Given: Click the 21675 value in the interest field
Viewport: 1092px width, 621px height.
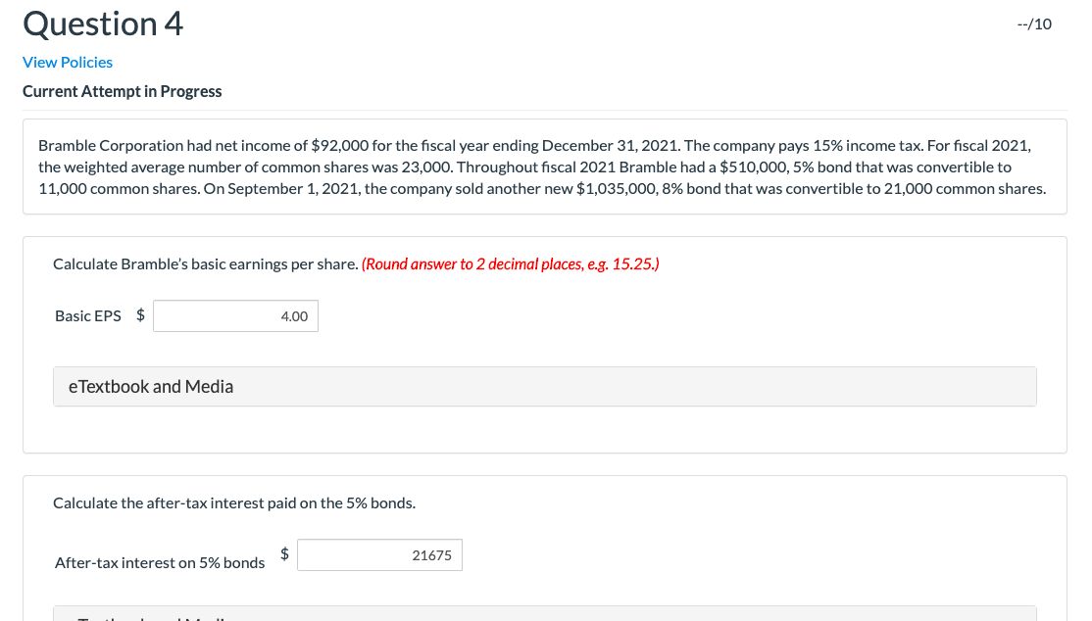Looking at the screenshot, I should point(432,554).
